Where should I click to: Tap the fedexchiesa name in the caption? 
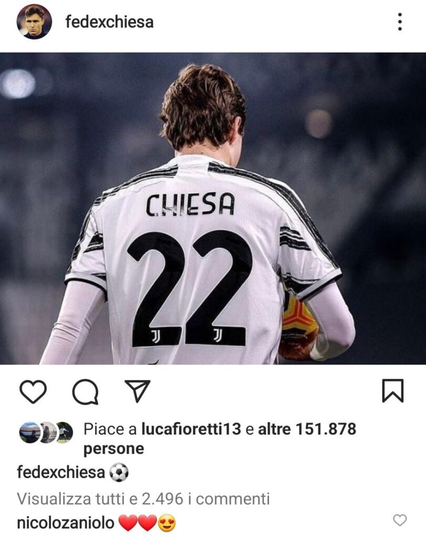pos(61,472)
